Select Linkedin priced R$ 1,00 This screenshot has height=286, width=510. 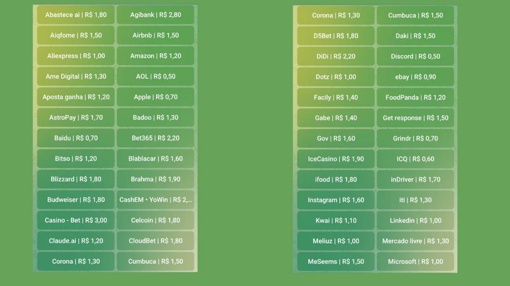(416, 220)
